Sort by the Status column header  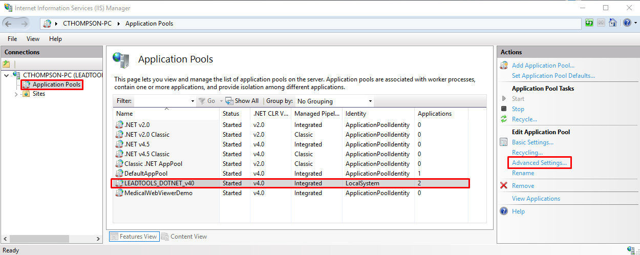click(x=235, y=114)
